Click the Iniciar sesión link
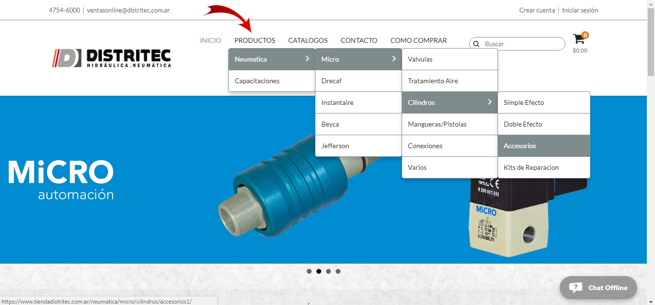 pos(580,10)
